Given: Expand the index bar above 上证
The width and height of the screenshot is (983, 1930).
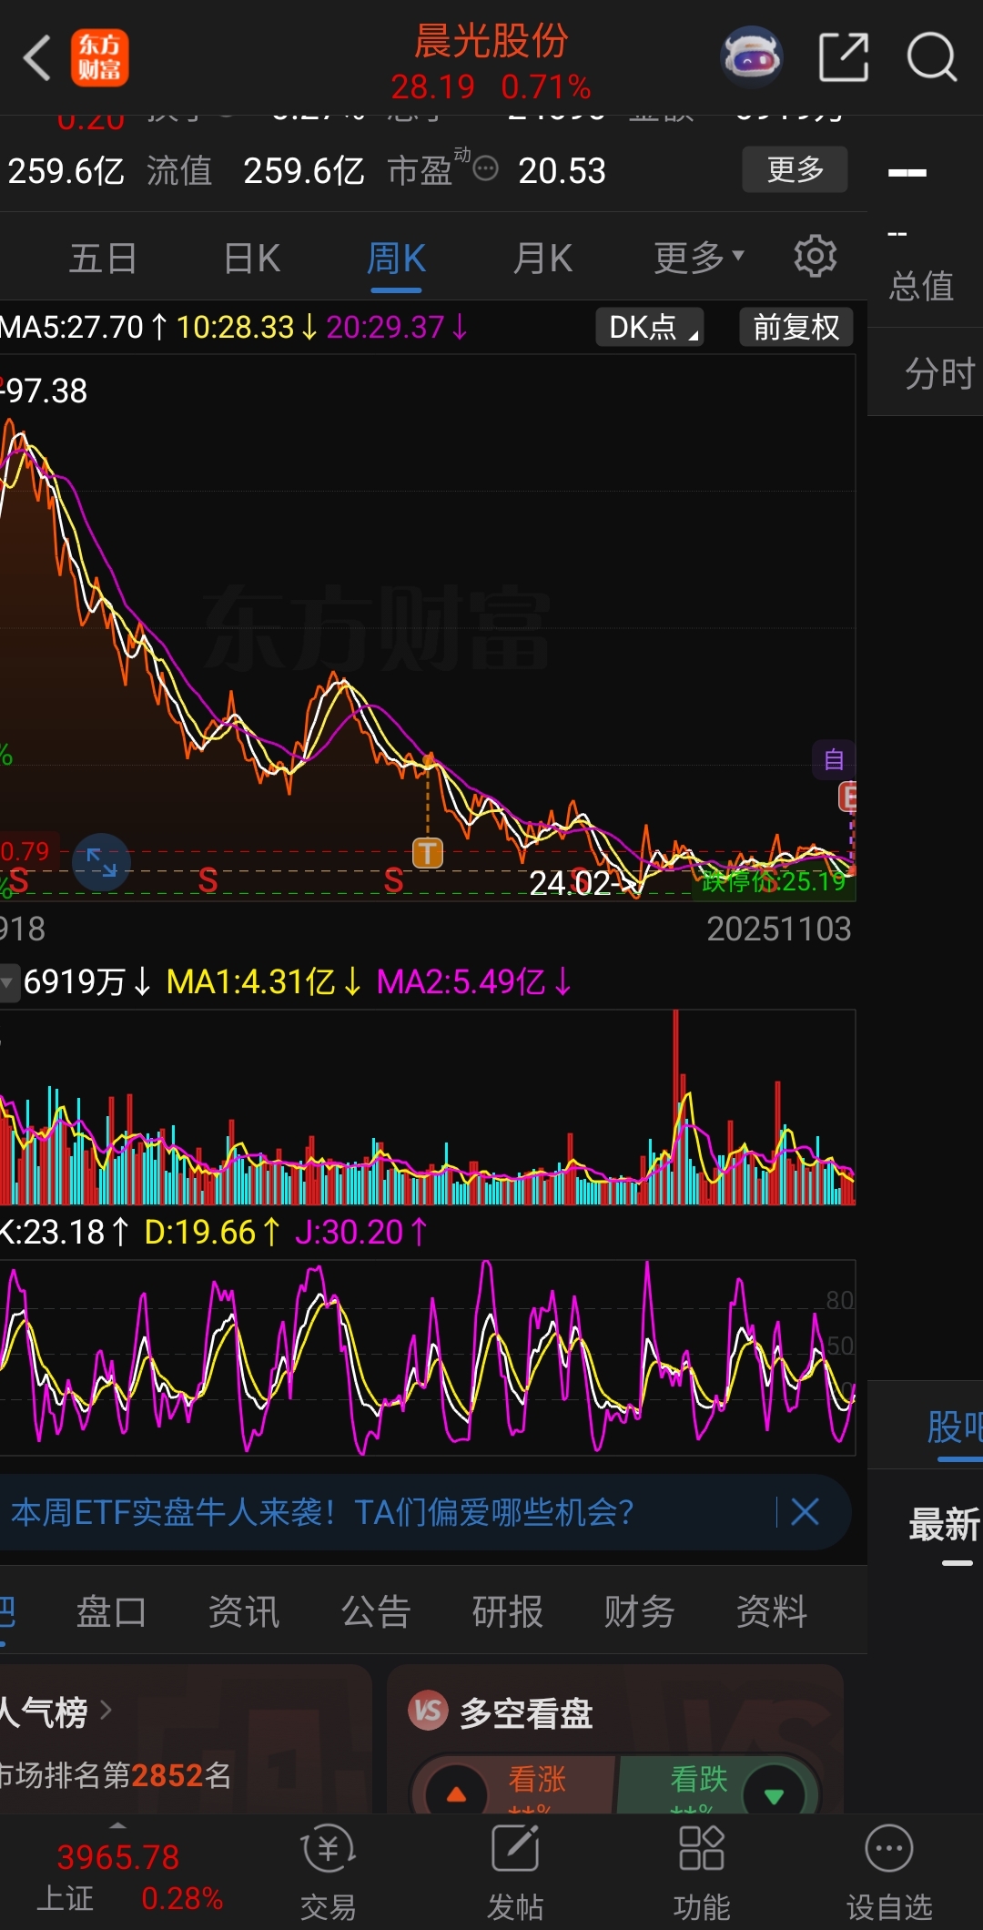Looking at the screenshot, I should point(117,1825).
